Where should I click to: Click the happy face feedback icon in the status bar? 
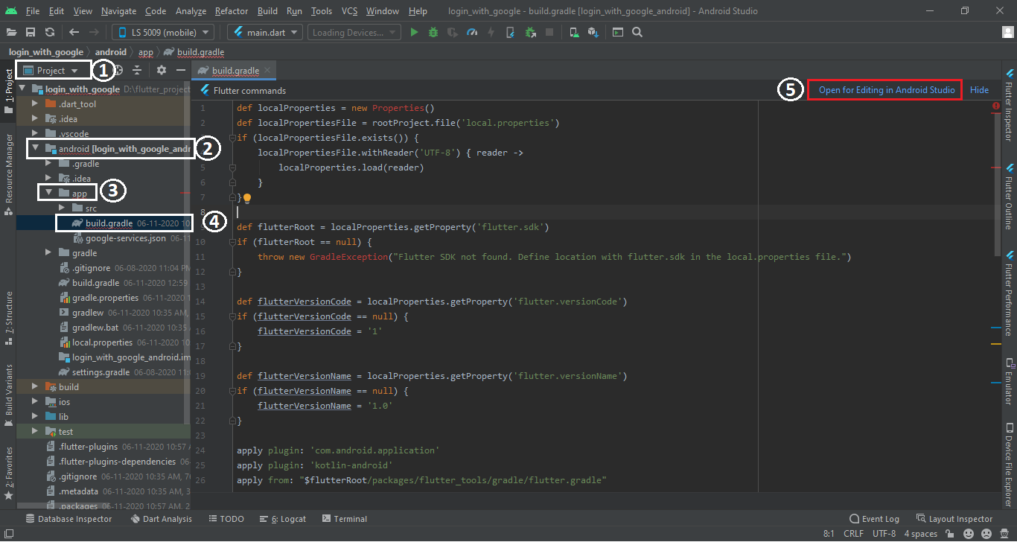(969, 534)
